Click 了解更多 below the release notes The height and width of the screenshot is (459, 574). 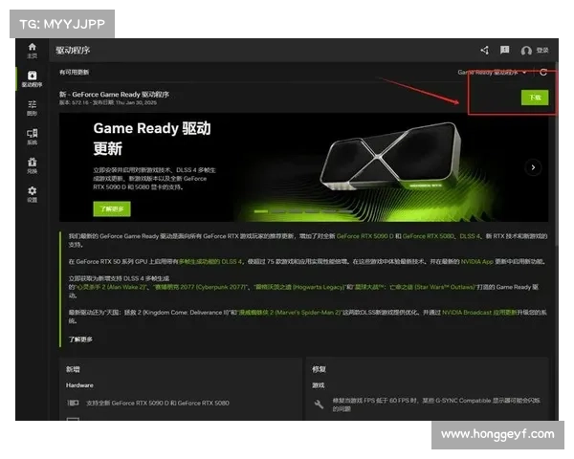click(80, 339)
